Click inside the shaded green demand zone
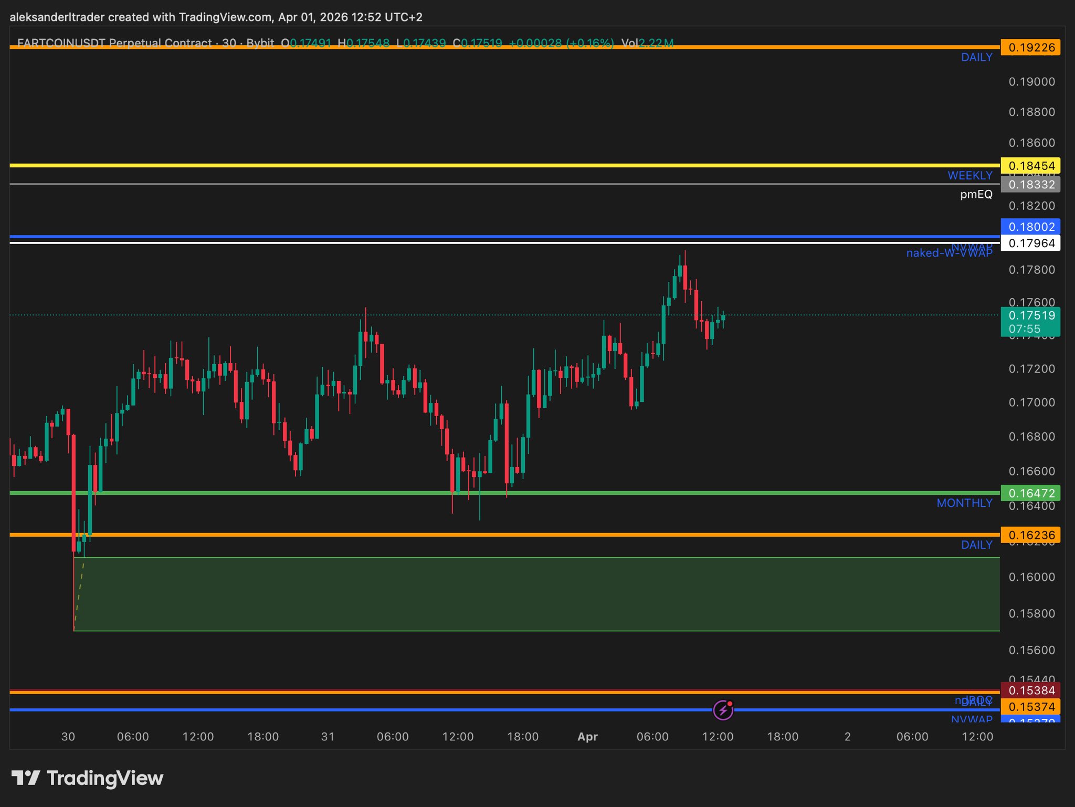 tap(525, 594)
